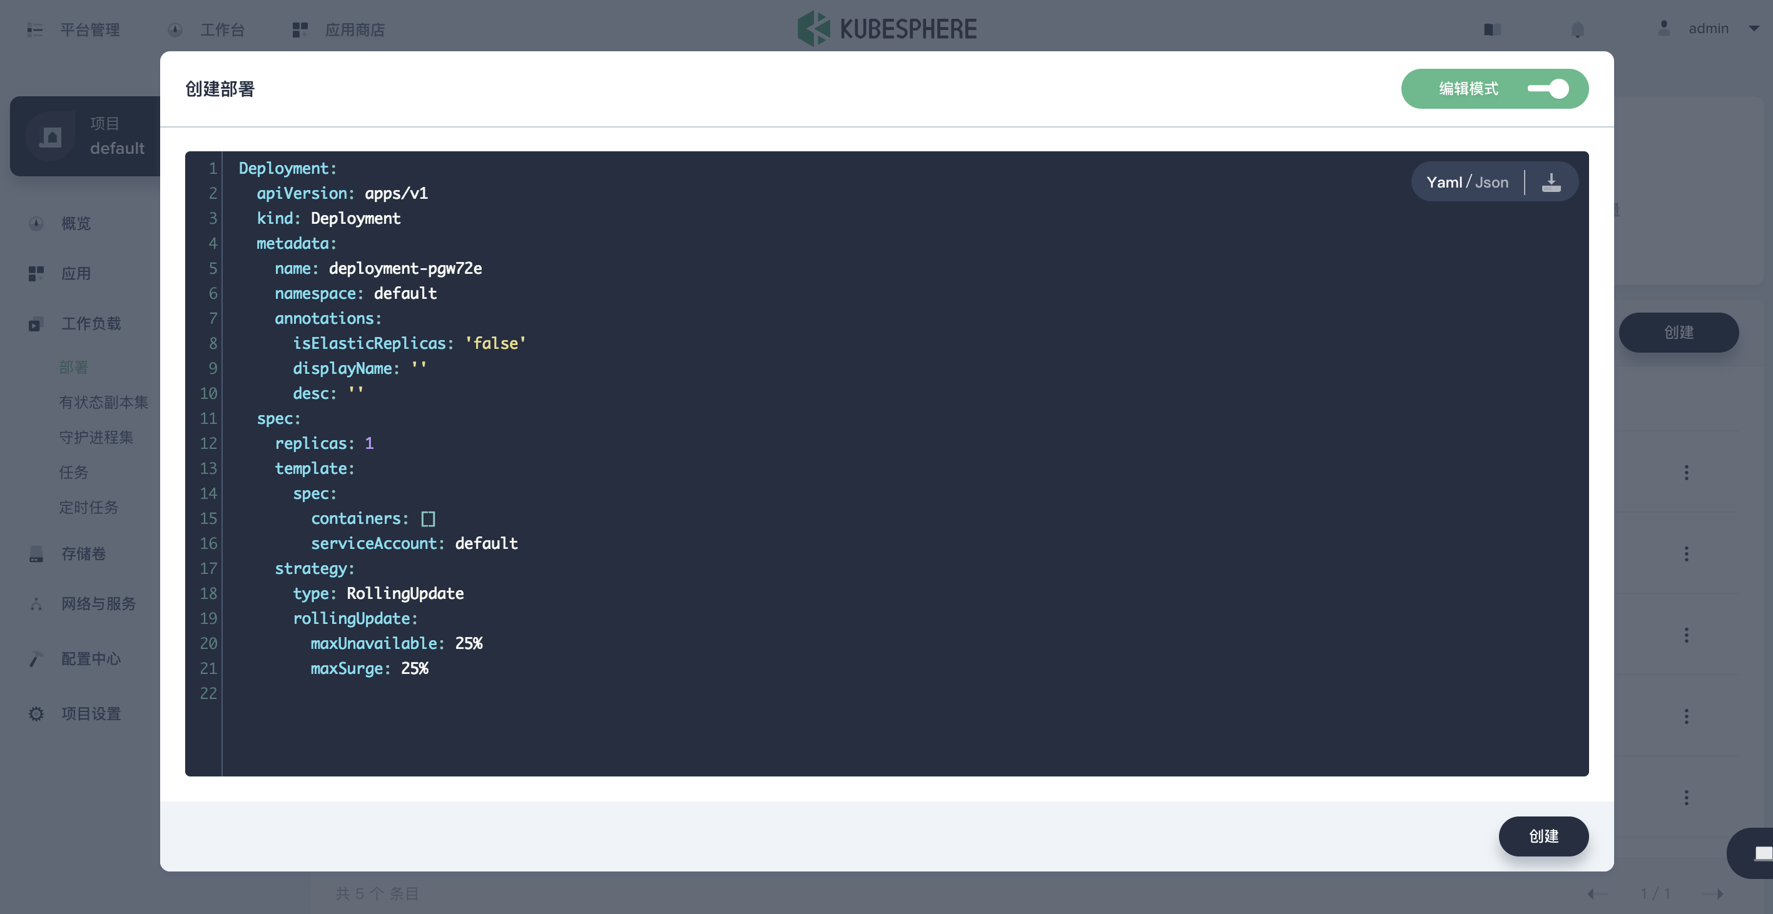Screen dimensions: 1773x914
Task: Open a kebab menu on a deployment row
Action: [x=1687, y=473]
